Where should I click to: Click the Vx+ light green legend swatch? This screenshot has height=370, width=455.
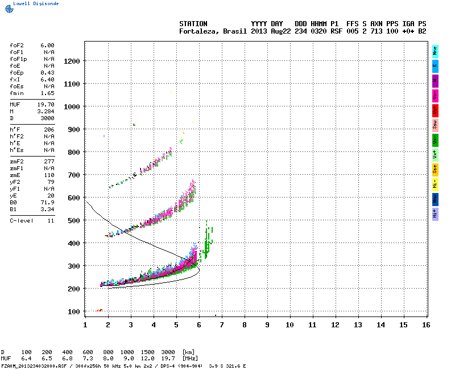coord(435,155)
